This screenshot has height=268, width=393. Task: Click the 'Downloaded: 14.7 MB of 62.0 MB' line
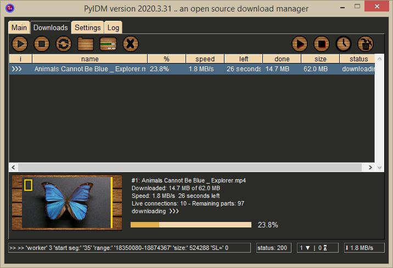[176, 188]
